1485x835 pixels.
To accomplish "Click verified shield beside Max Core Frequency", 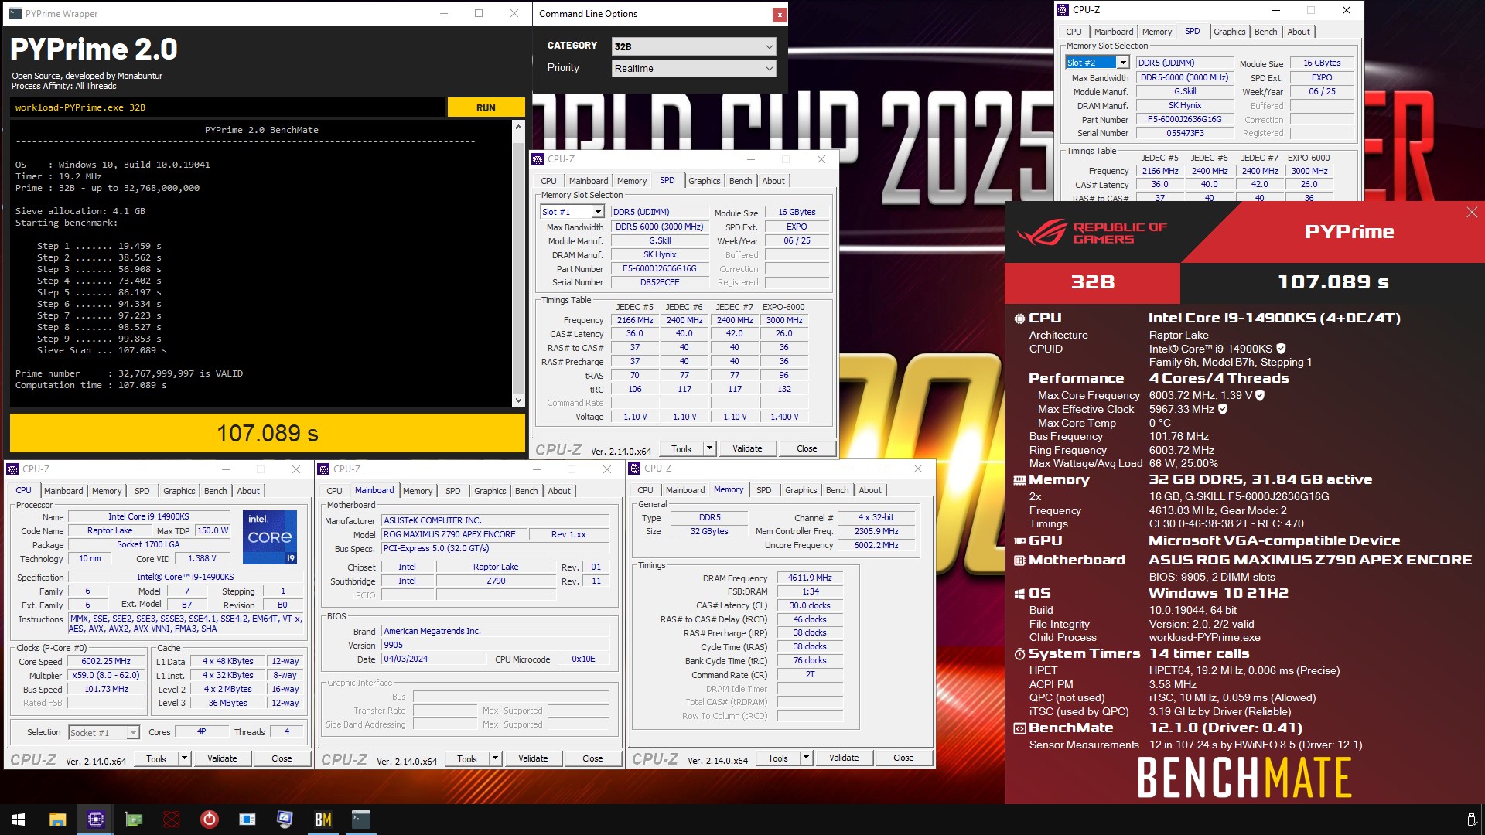I will (1260, 395).
